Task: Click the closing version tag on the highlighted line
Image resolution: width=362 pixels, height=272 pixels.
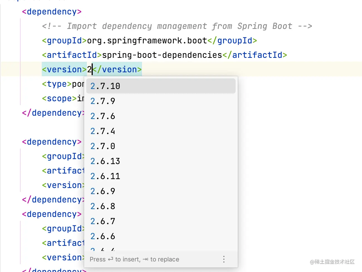Action: pyautogui.click(x=117, y=70)
